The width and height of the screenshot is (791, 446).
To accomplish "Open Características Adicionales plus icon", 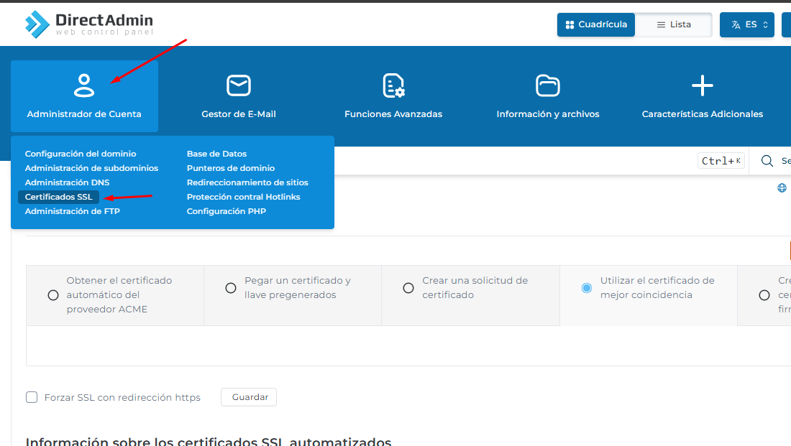I will coord(702,85).
